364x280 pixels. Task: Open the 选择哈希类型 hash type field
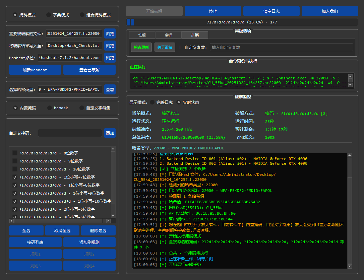(70, 89)
